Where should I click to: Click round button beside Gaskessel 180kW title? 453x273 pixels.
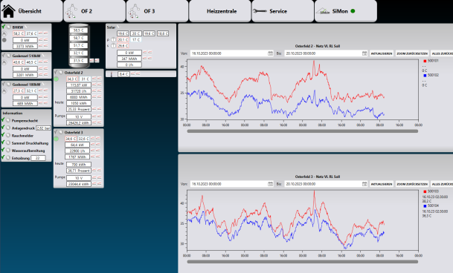pos(9,84)
